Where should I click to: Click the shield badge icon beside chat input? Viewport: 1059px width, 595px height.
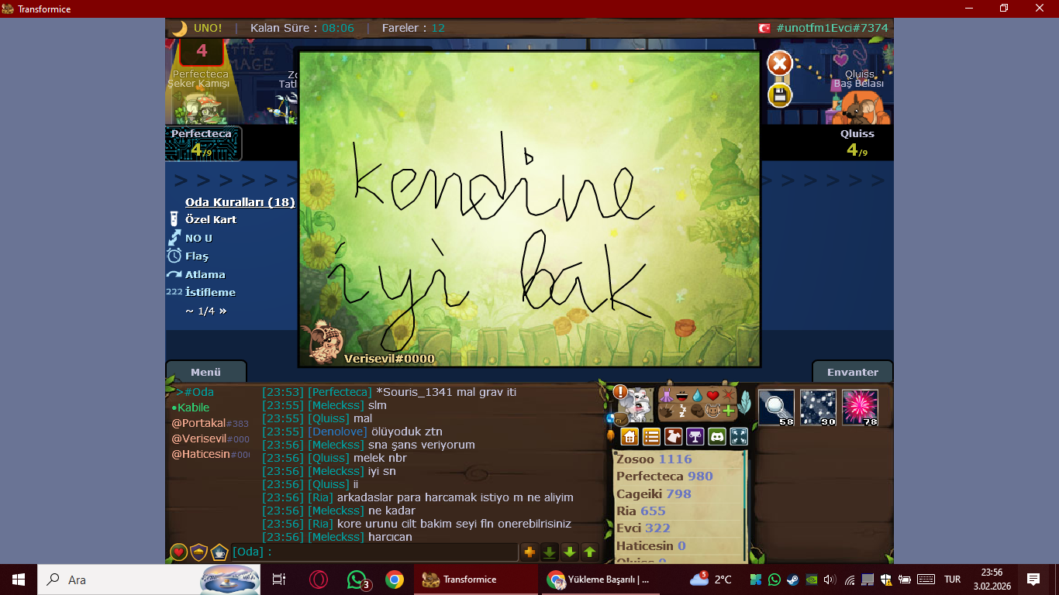199,552
